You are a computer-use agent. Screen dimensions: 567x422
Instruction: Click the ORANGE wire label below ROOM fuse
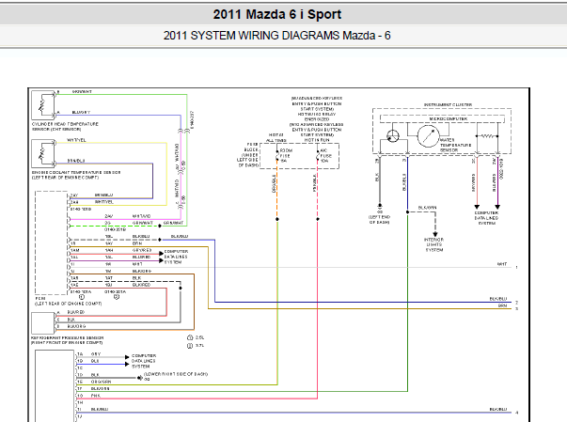(274, 183)
